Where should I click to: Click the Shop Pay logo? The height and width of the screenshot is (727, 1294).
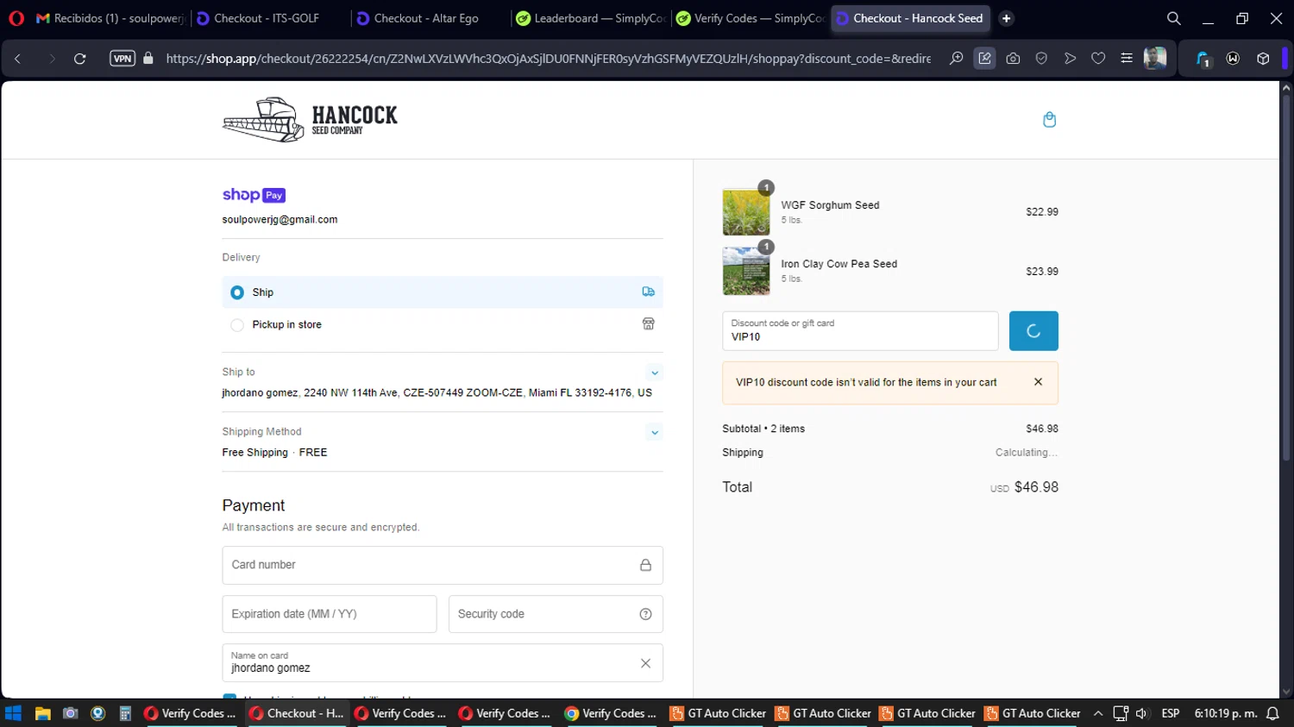point(254,195)
